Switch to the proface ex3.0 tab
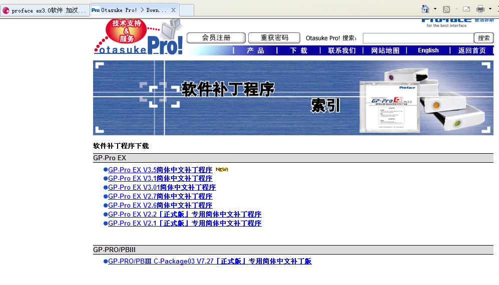 point(45,10)
